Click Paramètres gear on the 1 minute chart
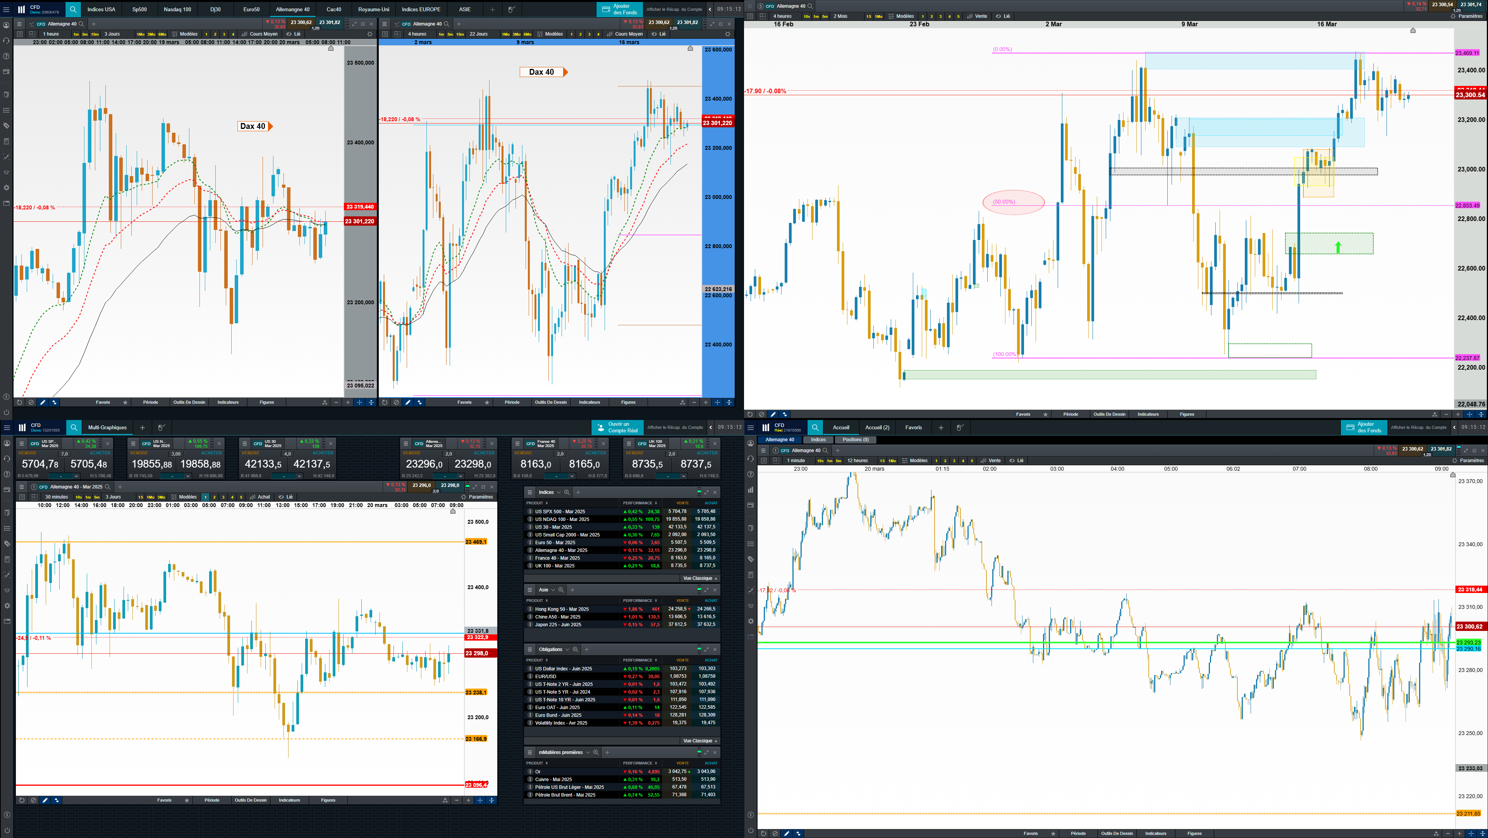Image resolution: width=1488 pixels, height=838 pixels. 1454,461
